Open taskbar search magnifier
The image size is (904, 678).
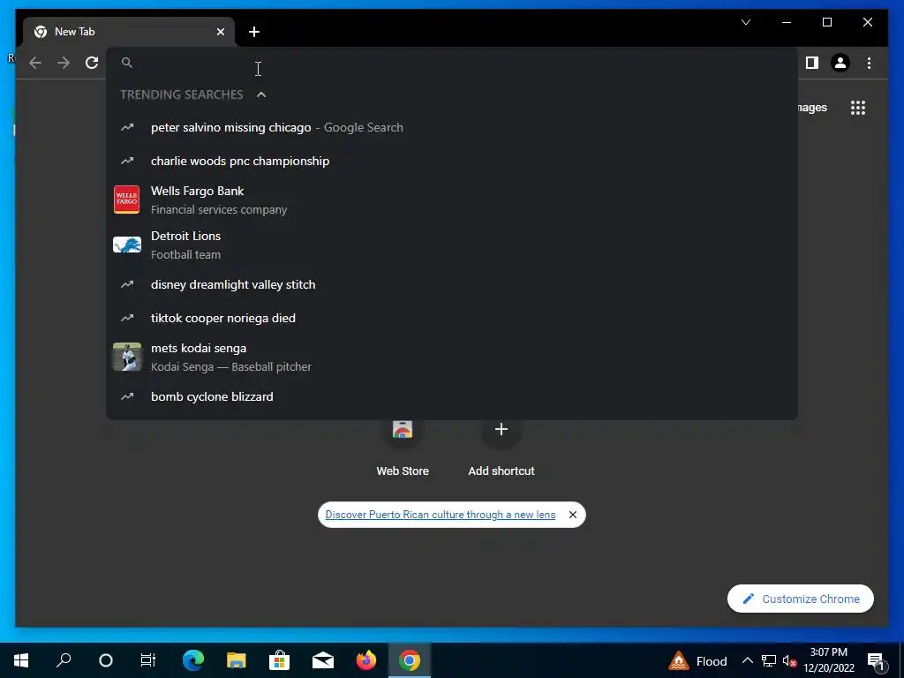(x=64, y=660)
